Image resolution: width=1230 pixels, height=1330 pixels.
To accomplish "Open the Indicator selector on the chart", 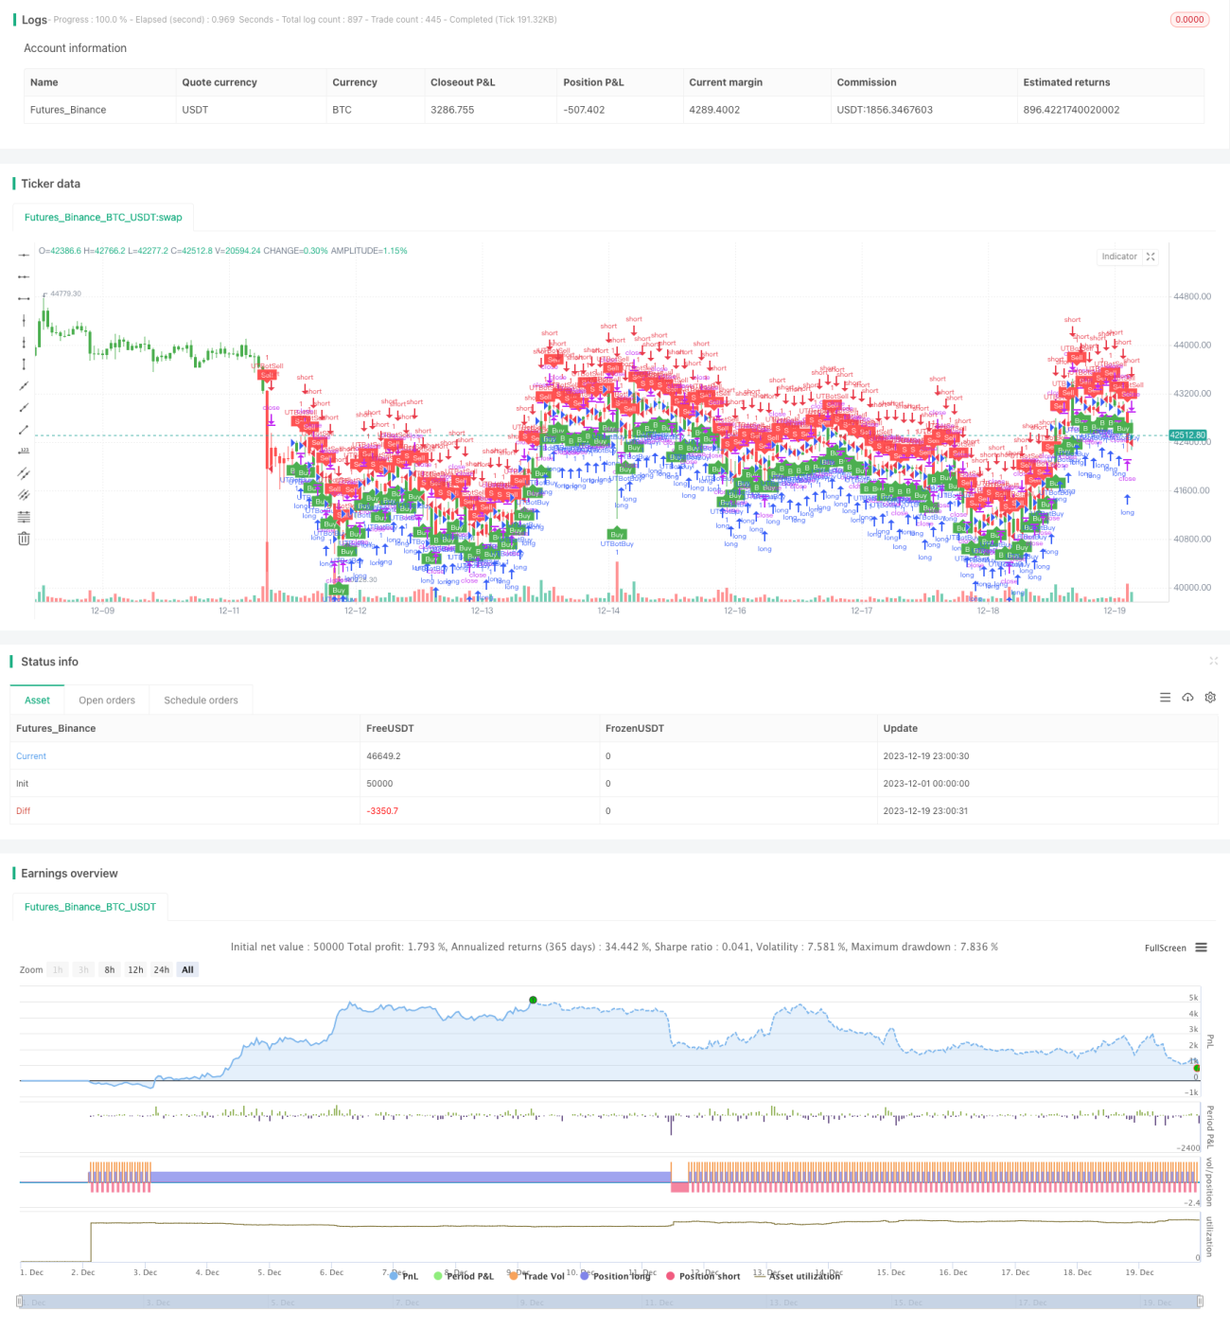I will tap(1119, 257).
